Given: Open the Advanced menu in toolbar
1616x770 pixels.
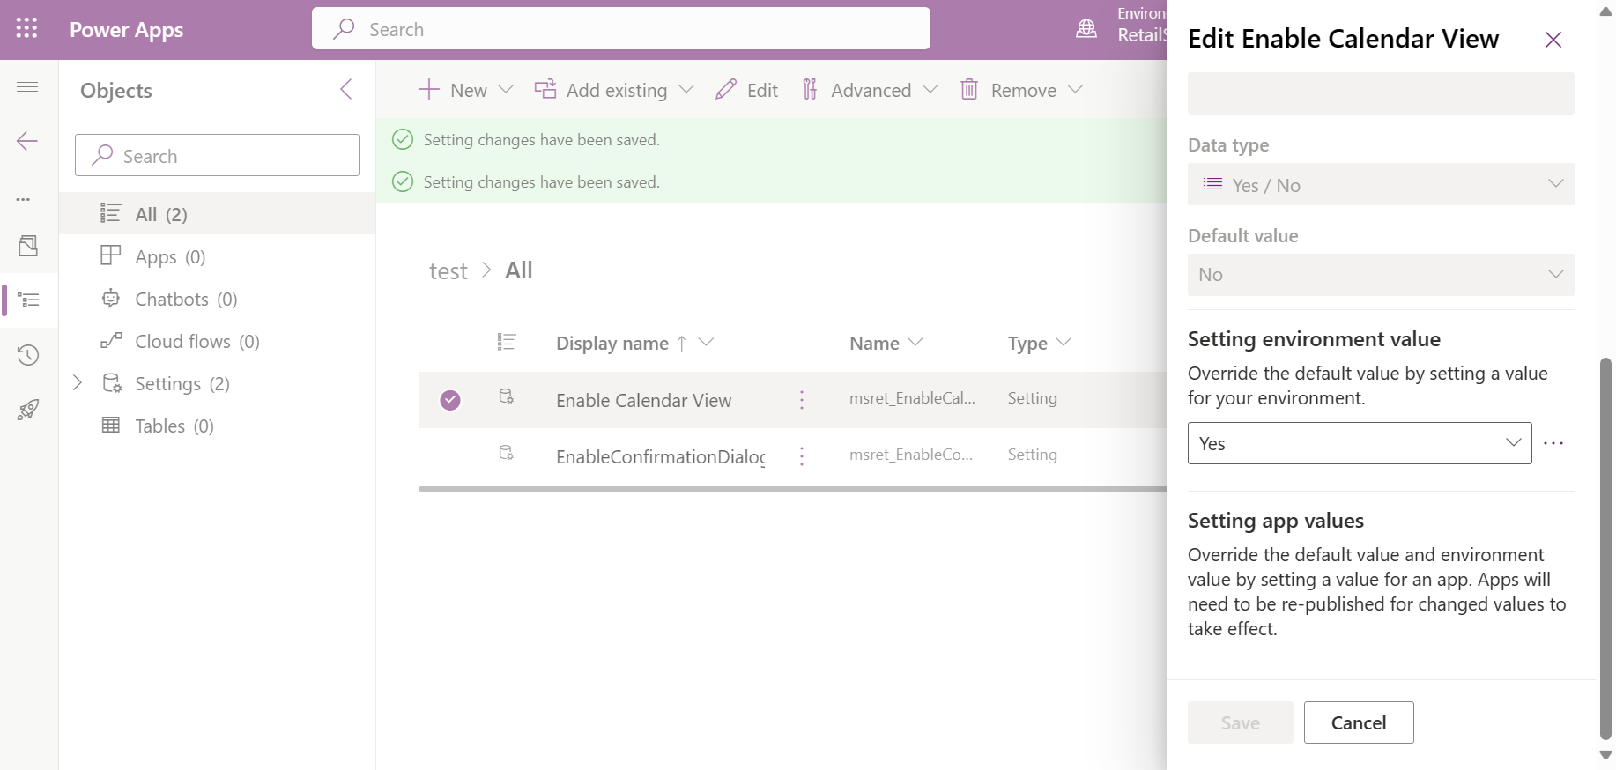Looking at the screenshot, I should pos(870,90).
